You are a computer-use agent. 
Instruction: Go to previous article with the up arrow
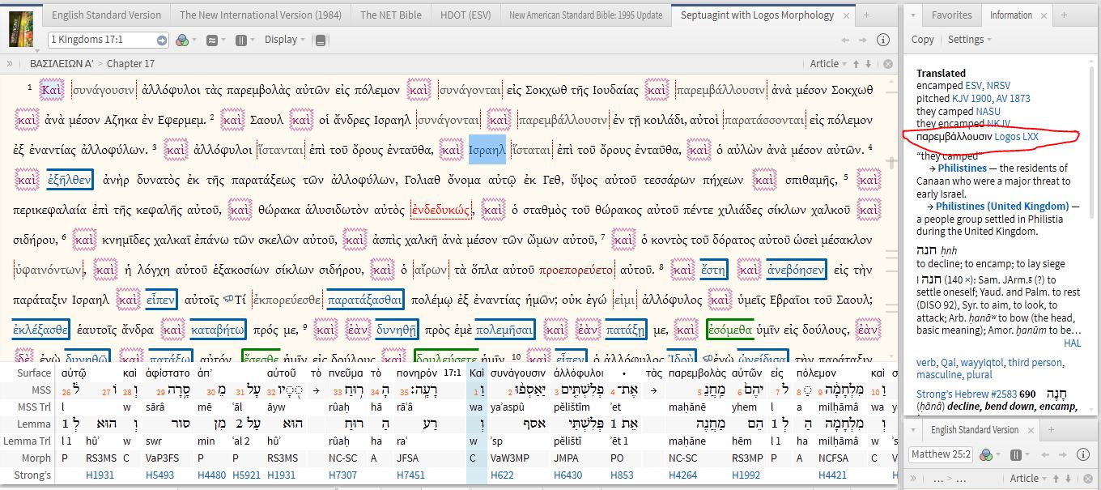856,63
